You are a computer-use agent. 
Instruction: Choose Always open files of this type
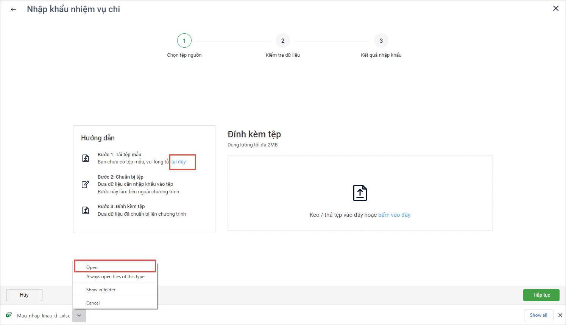click(x=115, y=277)
